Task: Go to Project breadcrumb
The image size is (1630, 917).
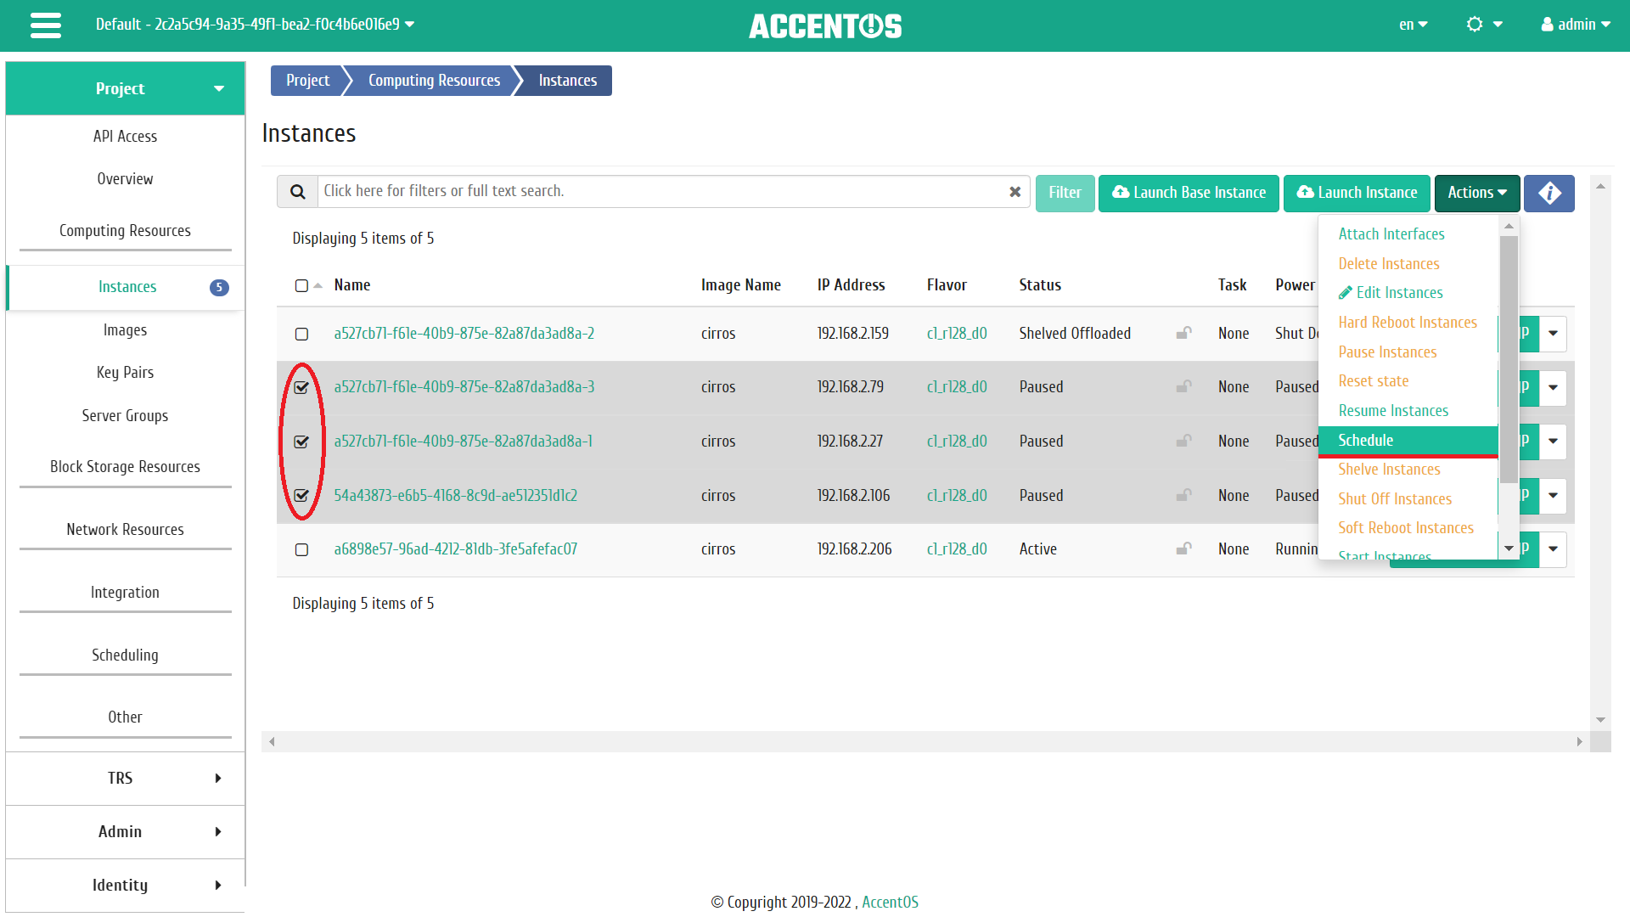Action: click(307, 81)
